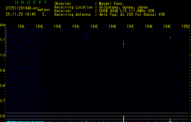Click the 1941 time axis label

coord(21,26)
